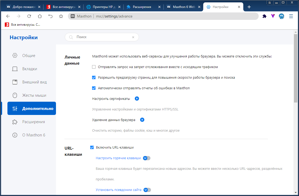Switch to the Расширения tab
The image size is (299, 196).
[x=144, y=7]
